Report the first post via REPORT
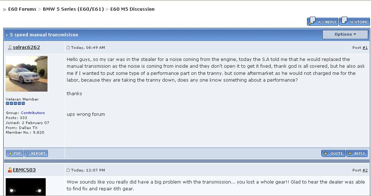This screenshot has height=196, width=371. (36, 154)
